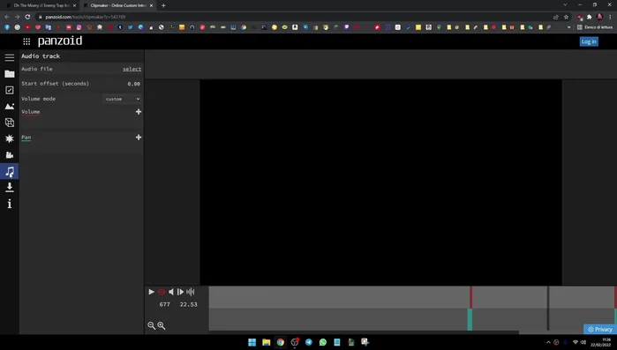This screenshot has width=617, height=350.
Task: Open a new browser tab
Action: (163, 5)
